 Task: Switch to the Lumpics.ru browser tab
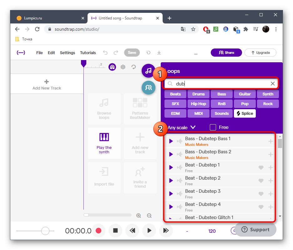(x=49, y=18)
